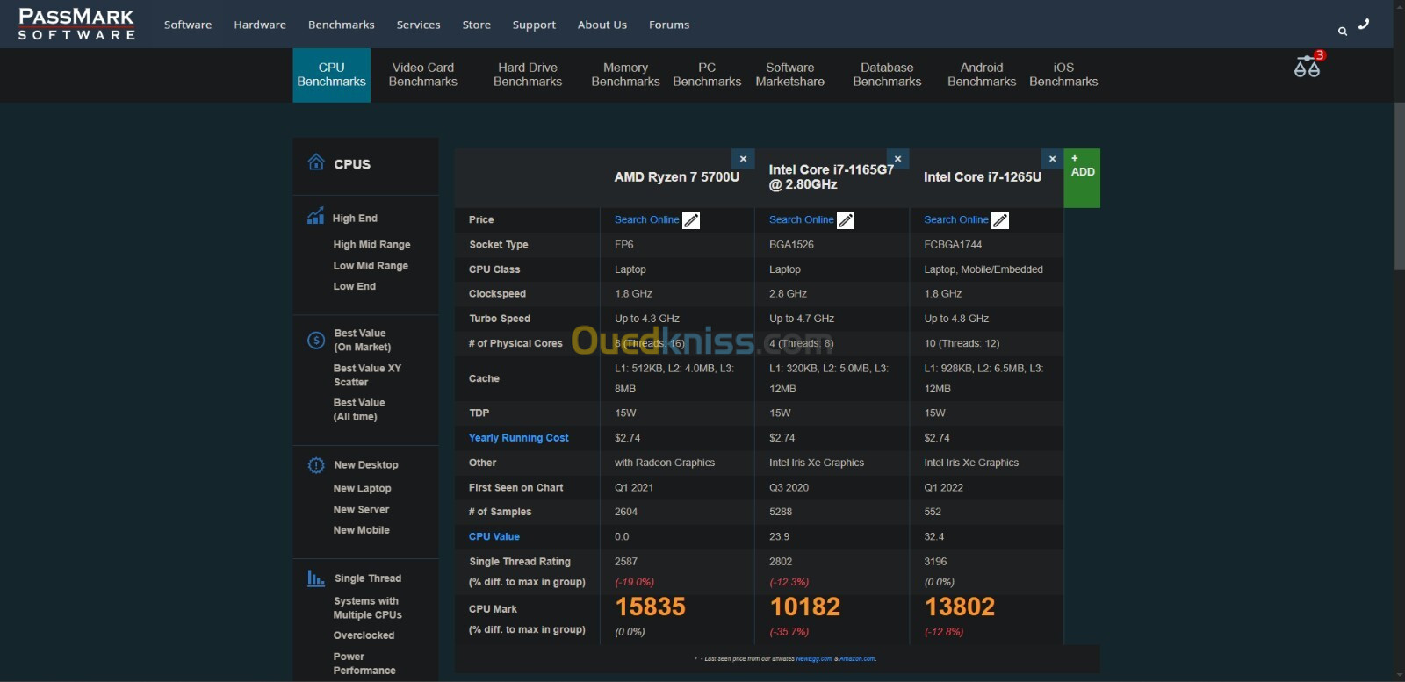Click the CPU Value row link

point(494,536)
